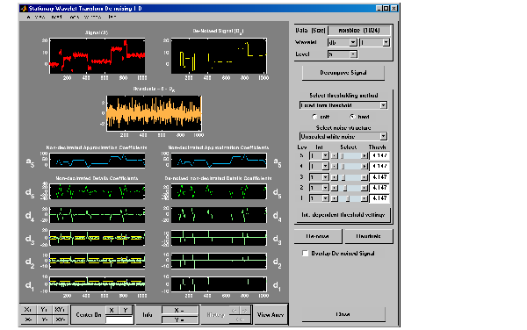Toggle the Center On X button

click(x=112, y=310)
